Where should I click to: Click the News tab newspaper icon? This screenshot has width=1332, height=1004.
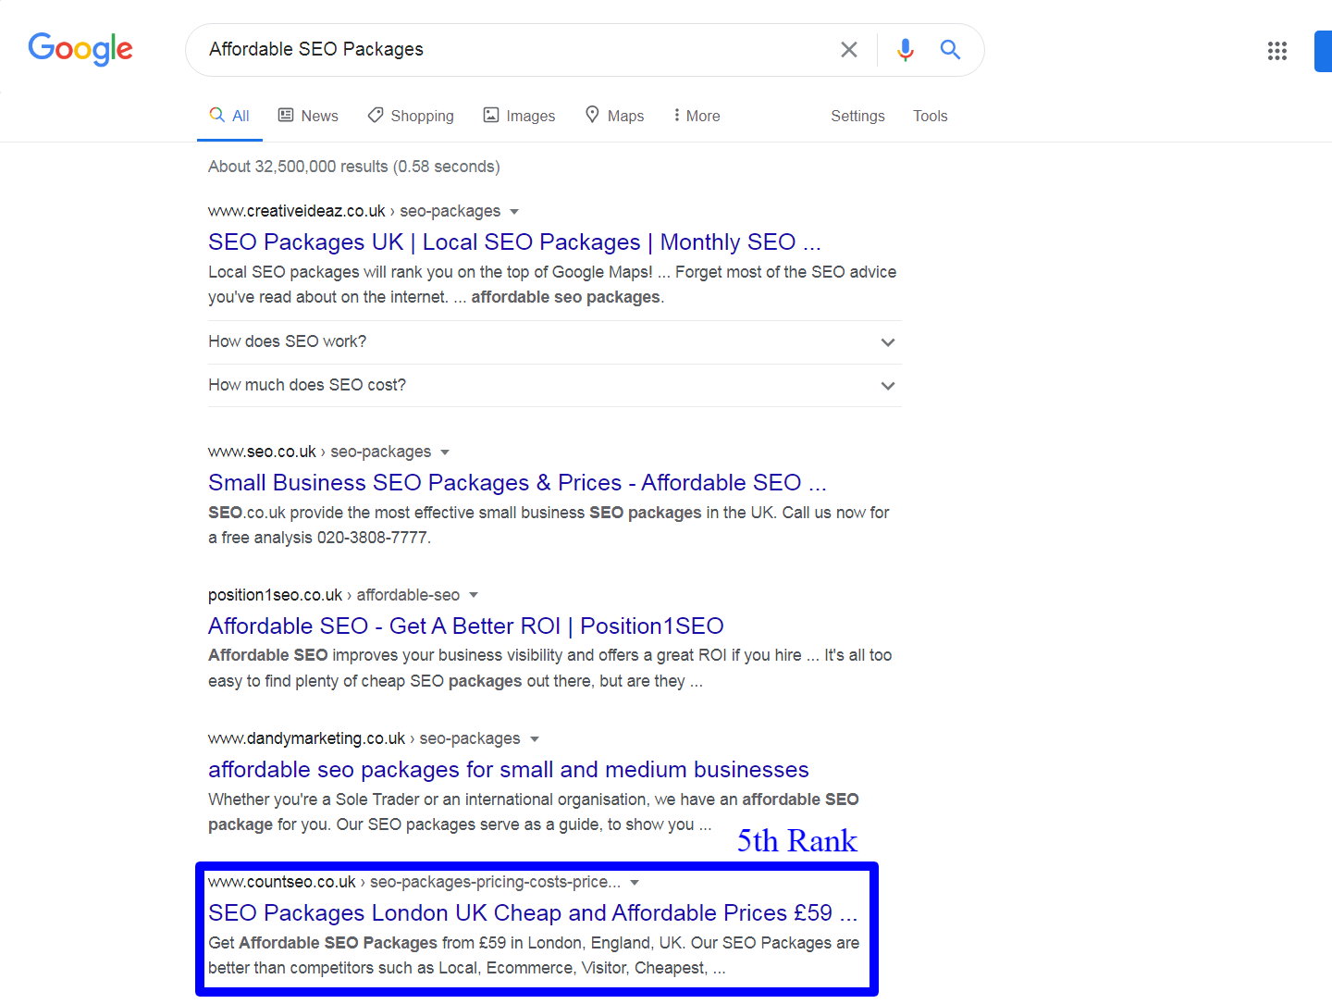[286, 115]
